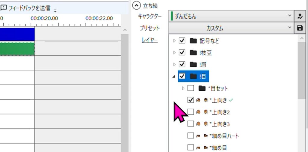Click the feedback speech bubble icon

click(x=4, y=8)
